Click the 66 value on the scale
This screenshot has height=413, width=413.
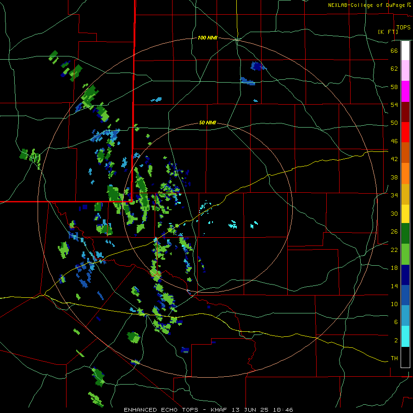point(394,50)
